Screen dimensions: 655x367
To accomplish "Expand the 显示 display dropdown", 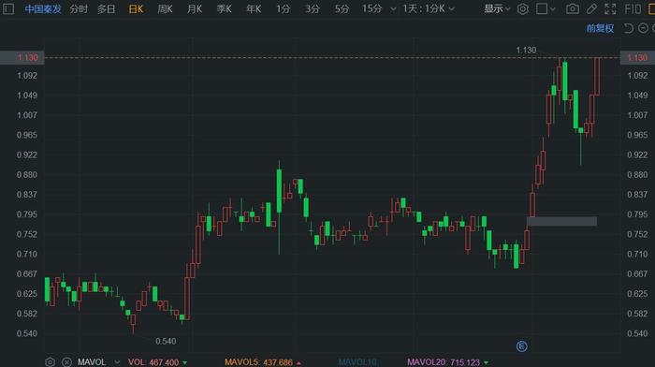I will coord(497,8).
